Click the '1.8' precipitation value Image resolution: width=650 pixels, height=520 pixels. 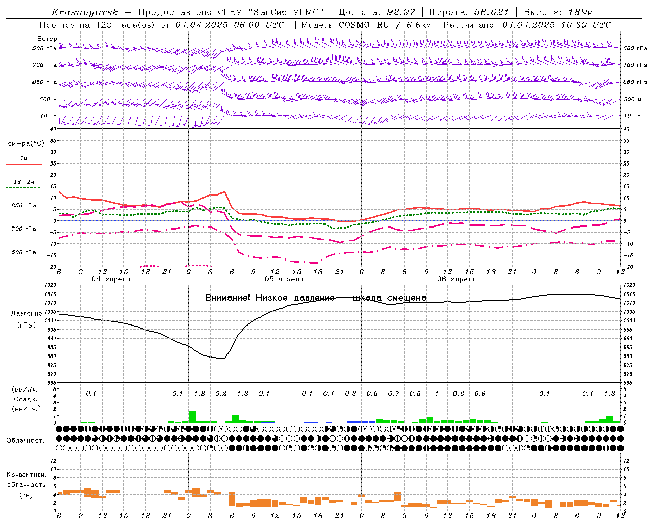pyautogui.click(x=200, y=393)
